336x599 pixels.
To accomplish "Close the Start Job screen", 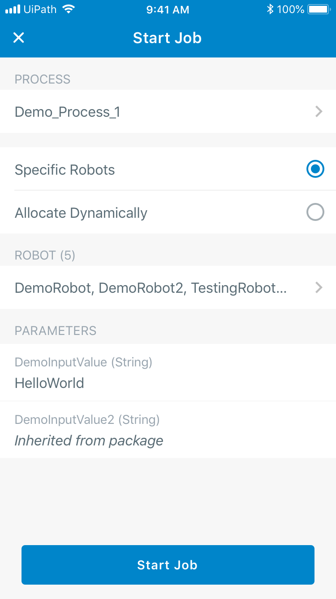I will click(18, 38).
